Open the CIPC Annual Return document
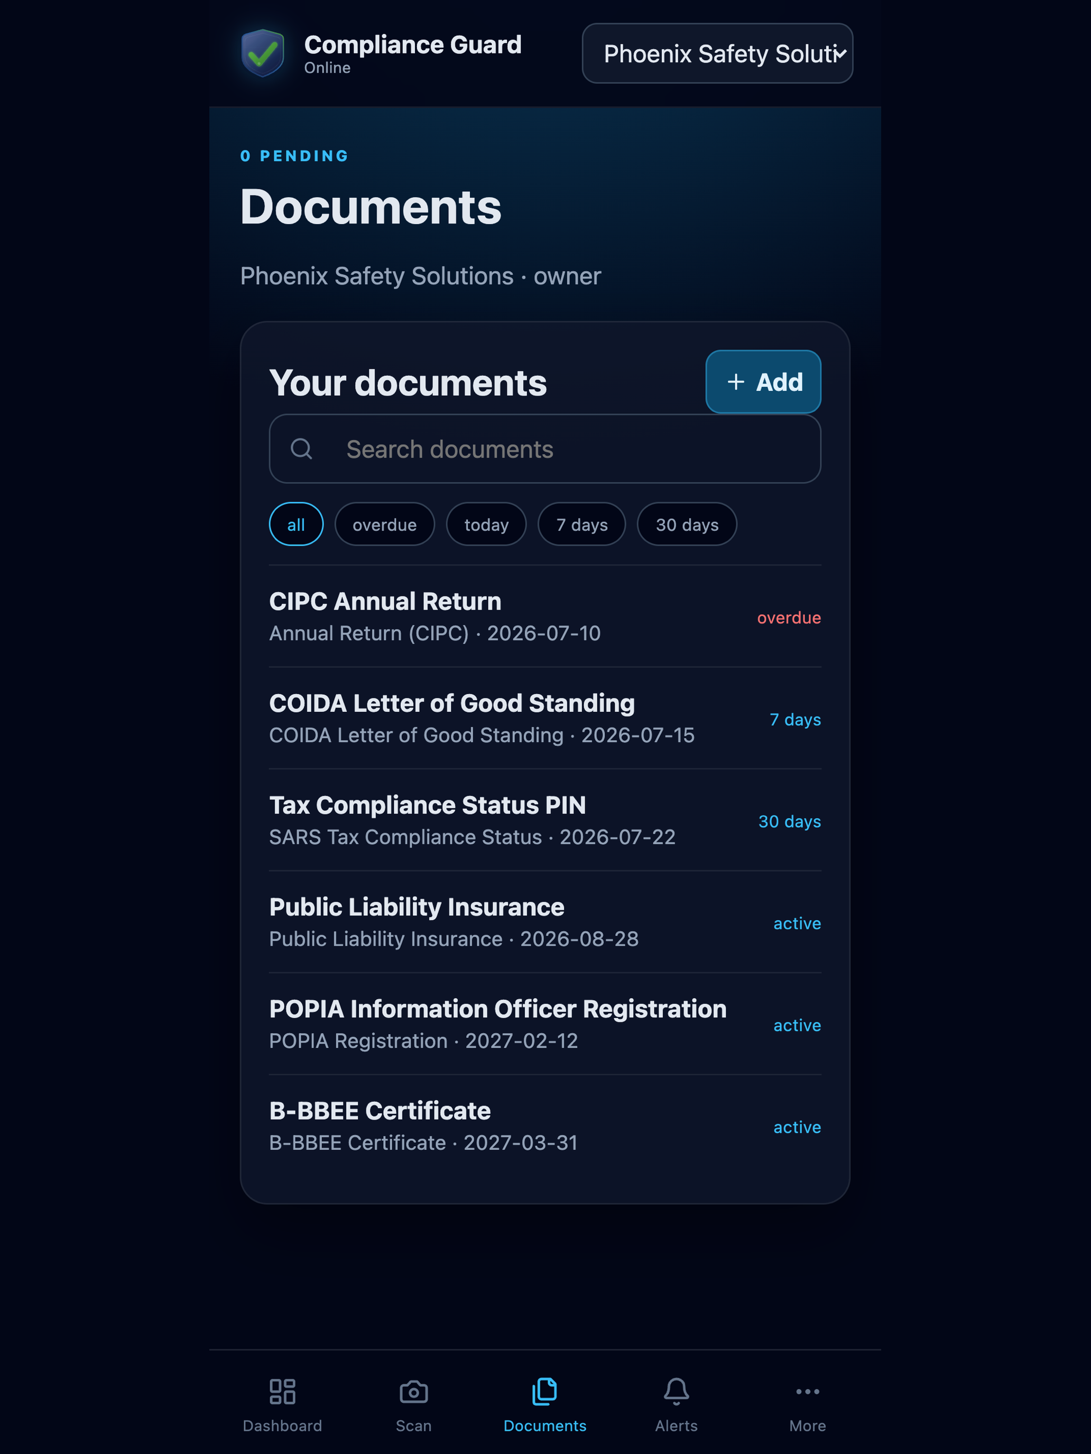 tap(544, 617)
